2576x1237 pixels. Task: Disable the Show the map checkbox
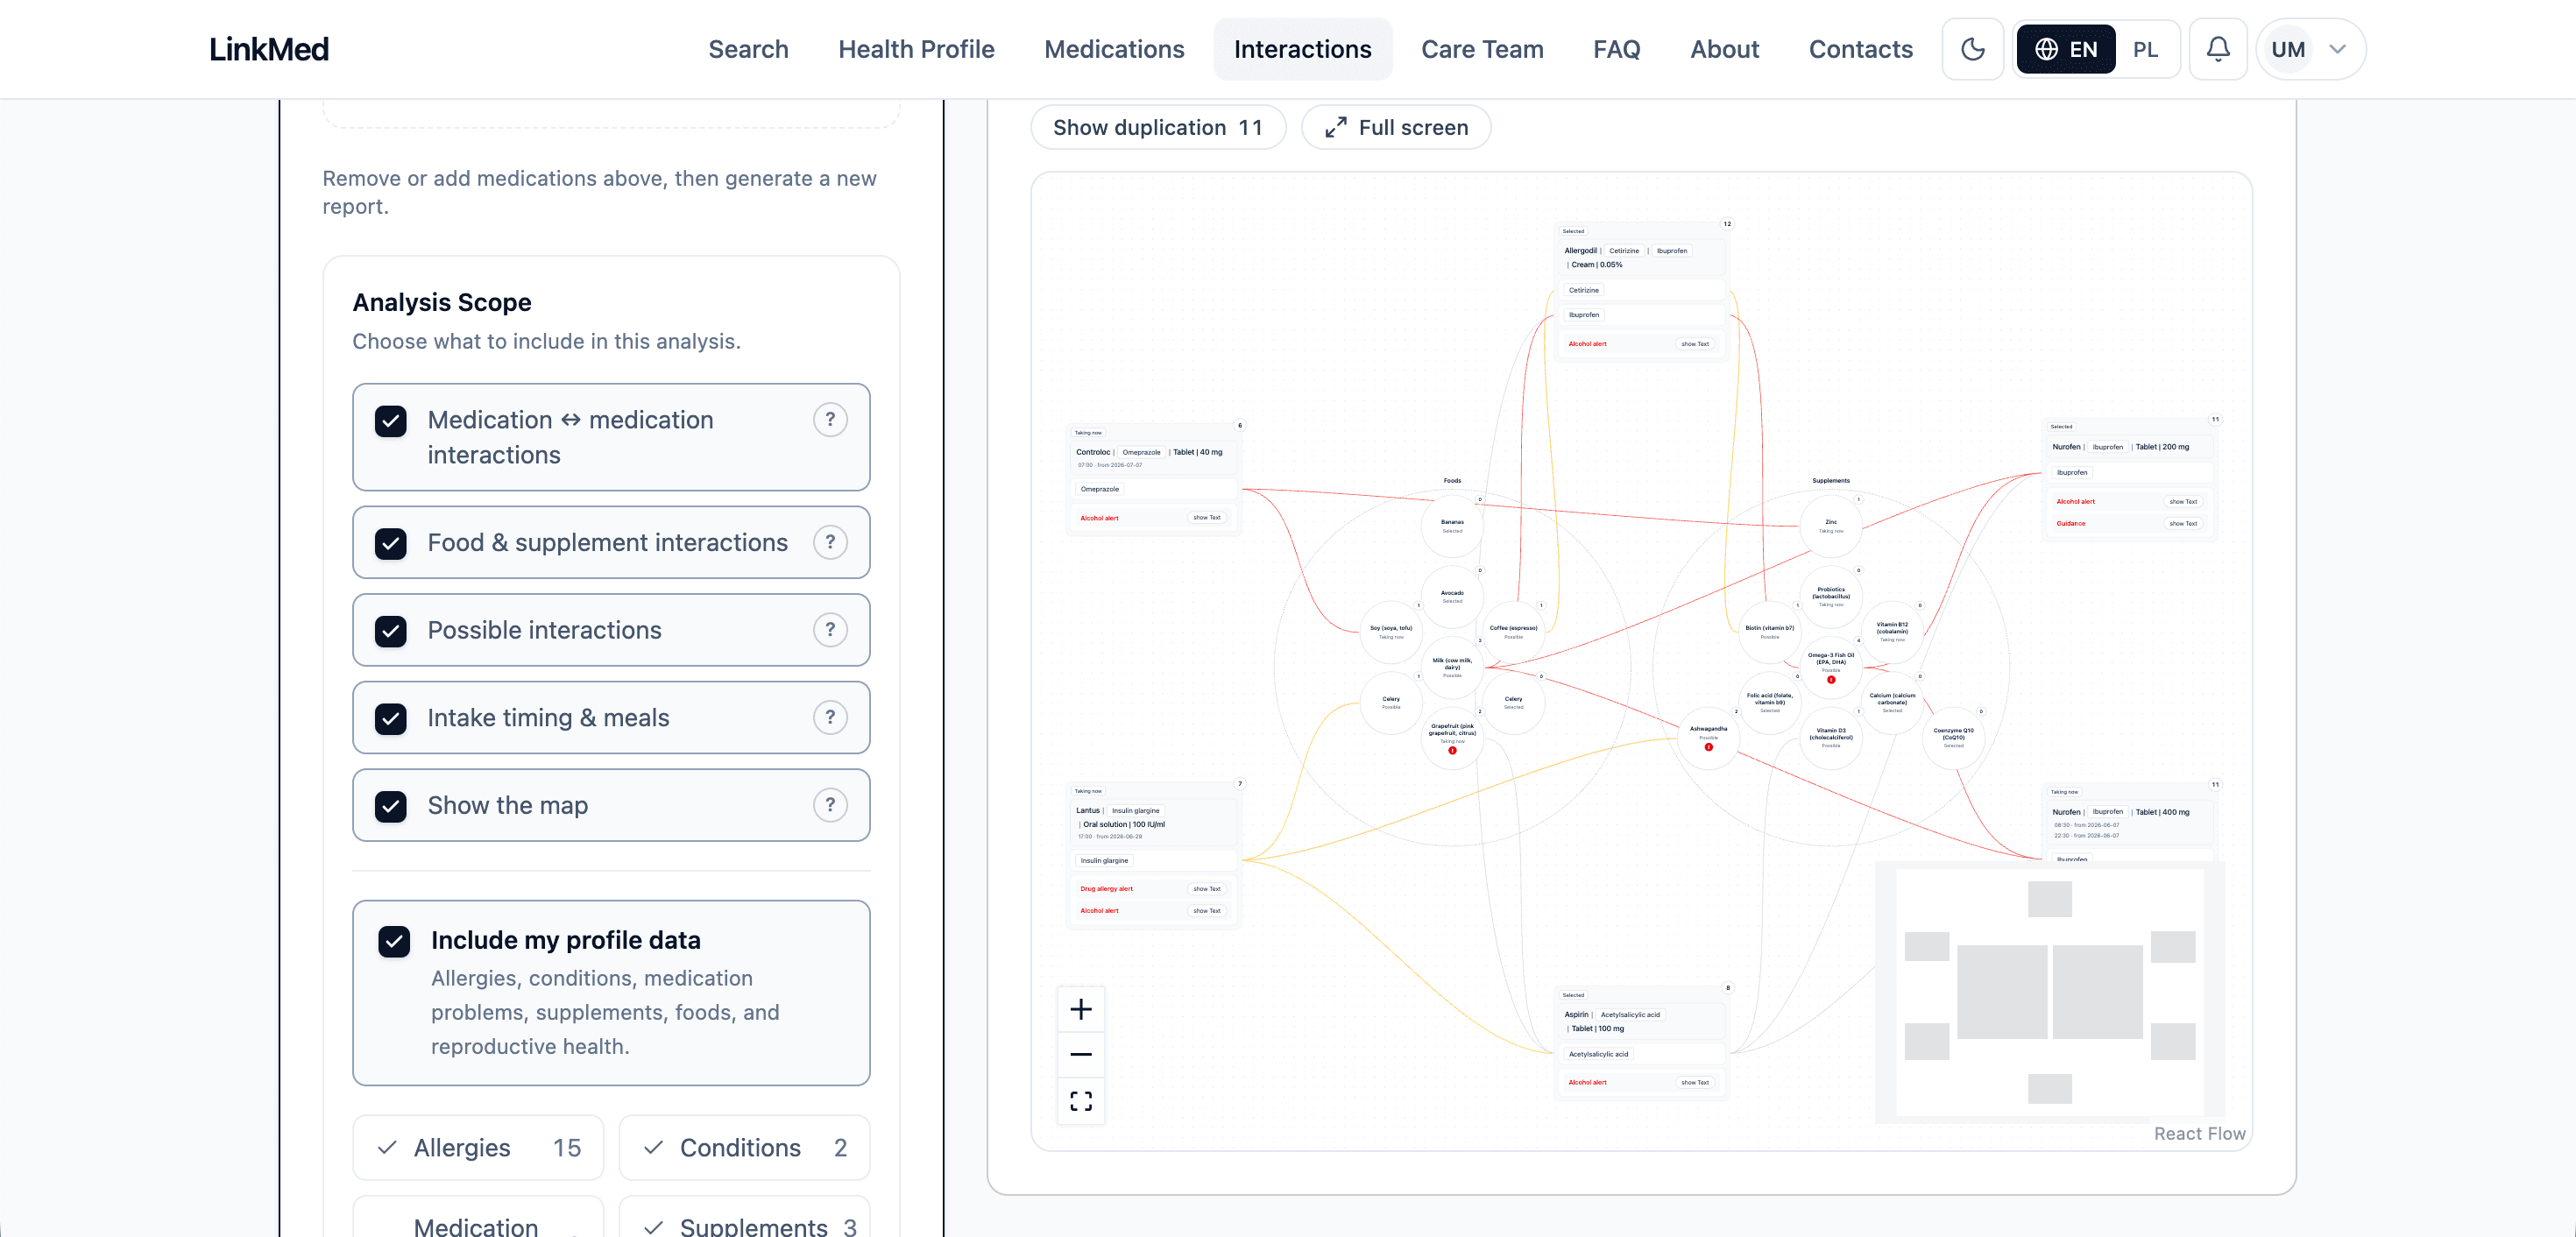point(391,806)
